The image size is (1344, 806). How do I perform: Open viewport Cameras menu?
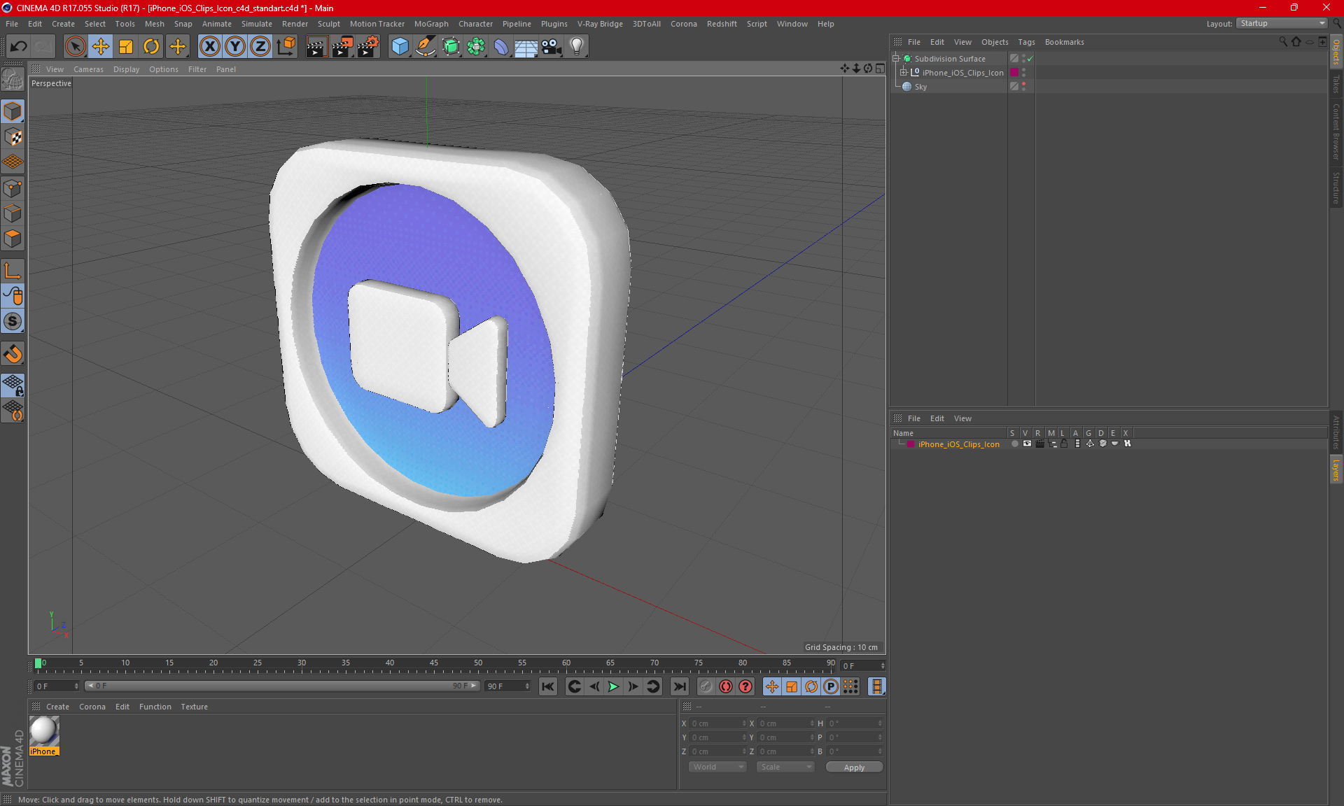(88, 69)
